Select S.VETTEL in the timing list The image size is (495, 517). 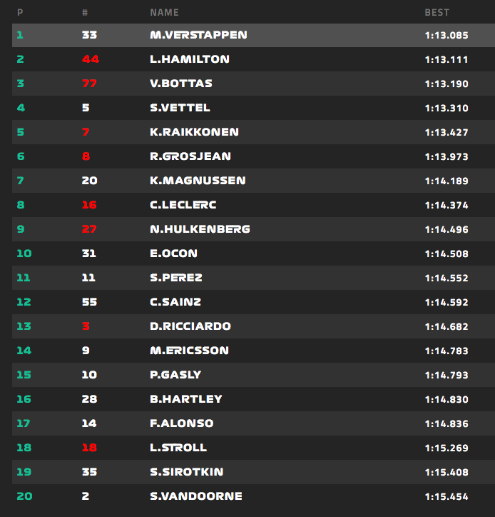coord(180,108)
